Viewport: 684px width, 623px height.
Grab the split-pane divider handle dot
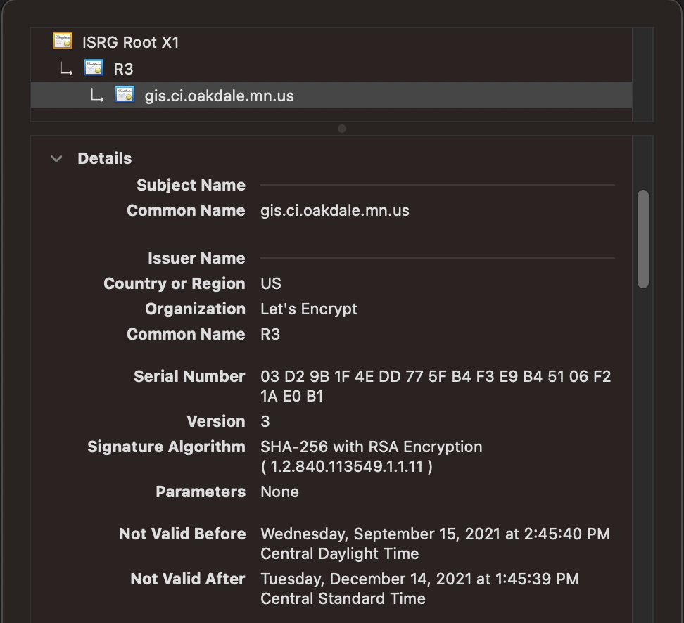(x=342, y=129)
